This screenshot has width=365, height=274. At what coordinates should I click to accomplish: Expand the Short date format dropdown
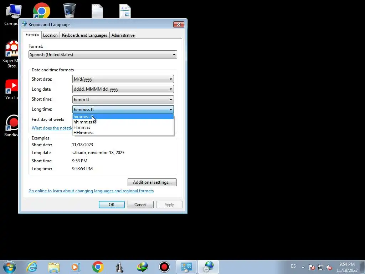point(123,79)
